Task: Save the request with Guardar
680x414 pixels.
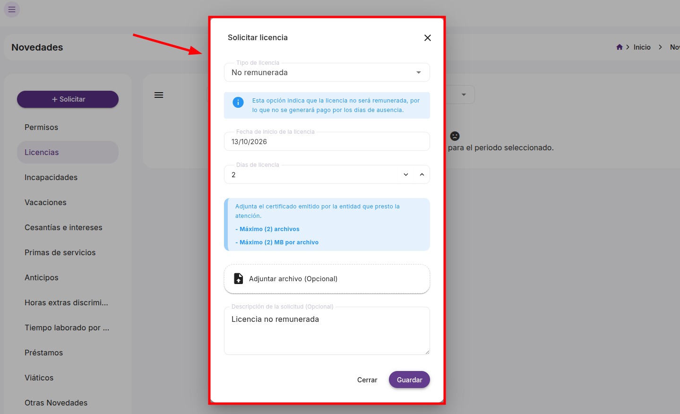Action: [409, 380]
